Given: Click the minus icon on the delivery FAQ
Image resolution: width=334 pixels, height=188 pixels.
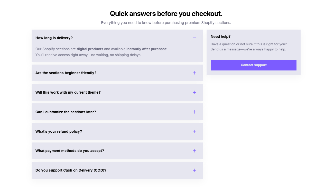Looking at the screenshot, I should [194, 38].
